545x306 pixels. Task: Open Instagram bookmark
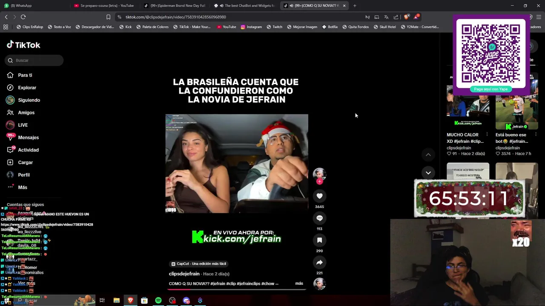tap(251, 27)
